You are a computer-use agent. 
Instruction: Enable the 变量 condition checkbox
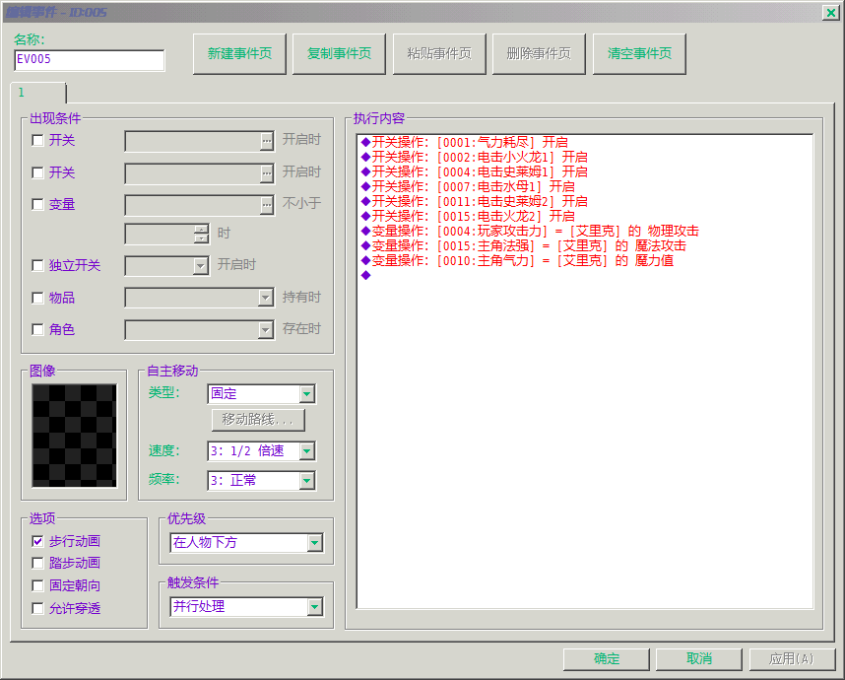pyautogui.click(x=37, y=204)
